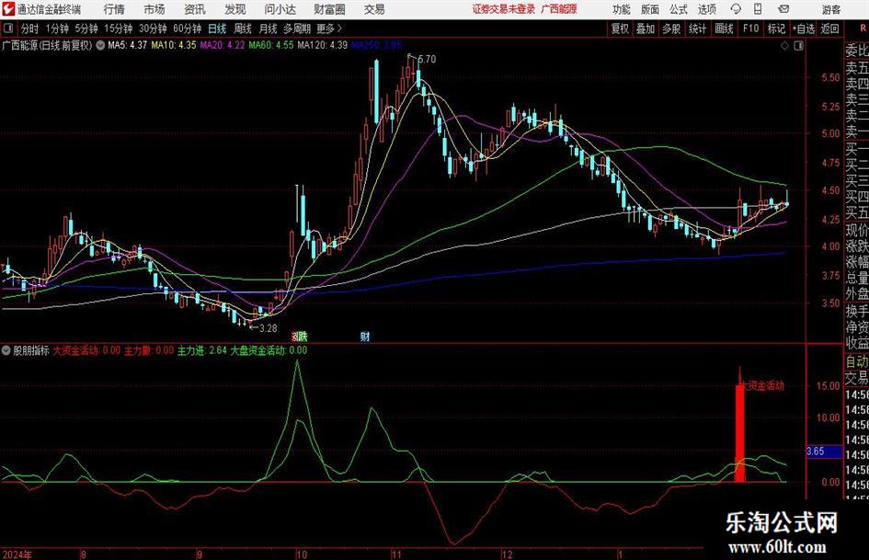Open the 交易 menu
The image size is (869, 560).
pyautogui.click(x=374, y=9)
